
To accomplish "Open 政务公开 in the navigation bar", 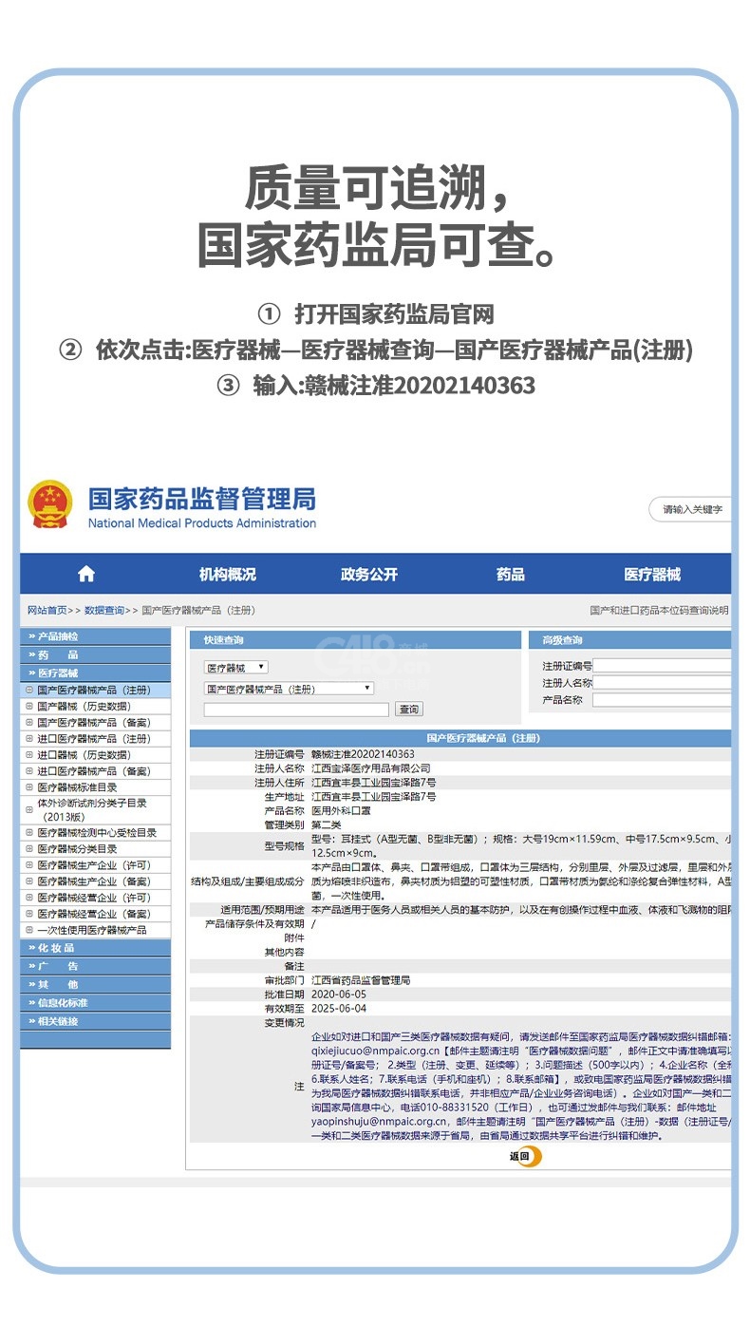I will tap(368, 575).
